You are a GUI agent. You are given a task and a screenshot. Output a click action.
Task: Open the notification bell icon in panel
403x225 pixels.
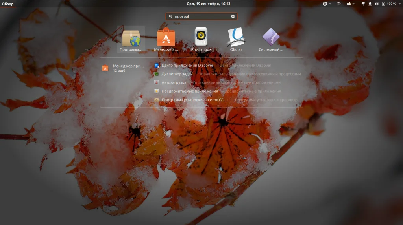[x=370, y=4]
